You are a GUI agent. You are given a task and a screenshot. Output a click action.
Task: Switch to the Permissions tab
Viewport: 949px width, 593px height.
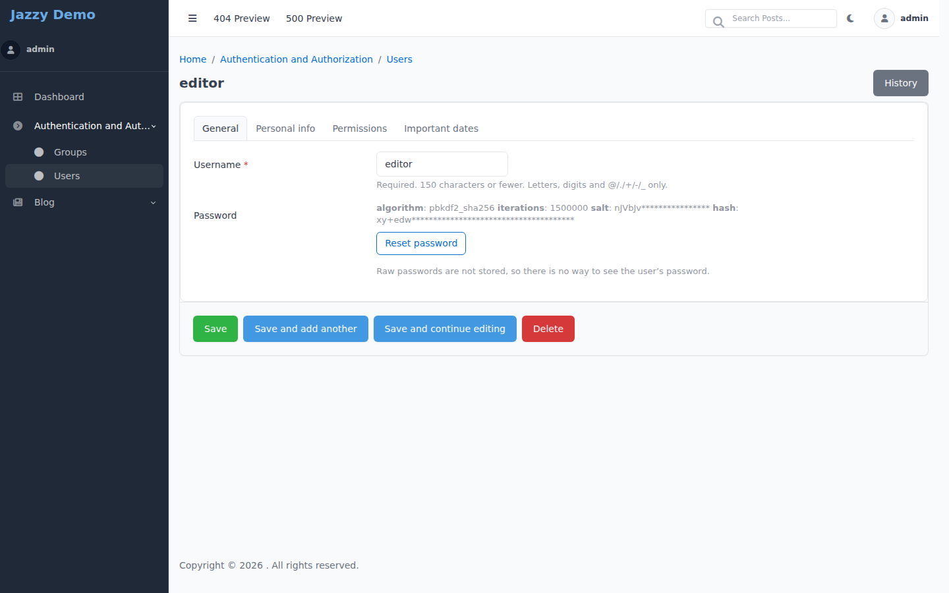[359, 128]
